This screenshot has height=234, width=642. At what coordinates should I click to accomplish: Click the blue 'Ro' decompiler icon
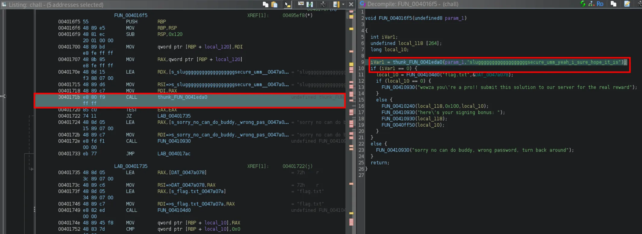click(x=600, y=4)
